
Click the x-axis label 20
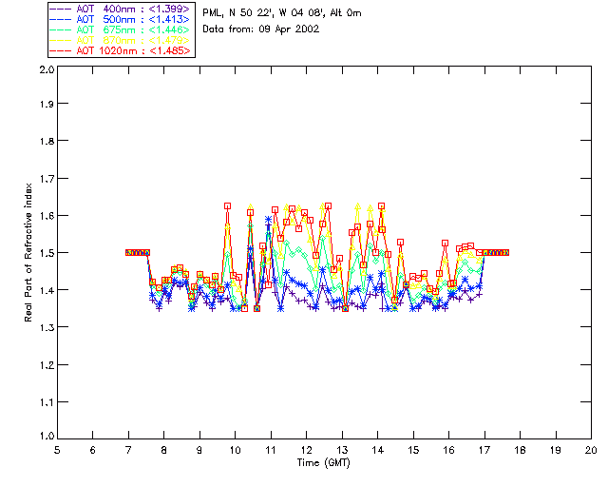591,450
